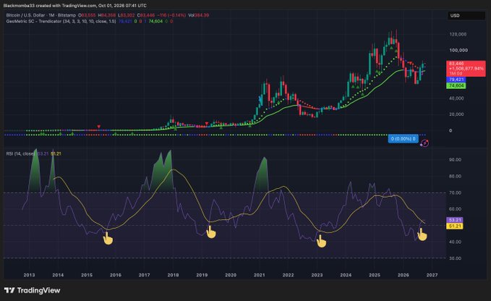491x301 pixels.
Task: Select the pointing-hand marker at the 2026 RSI low
Action: pos(422,234)
